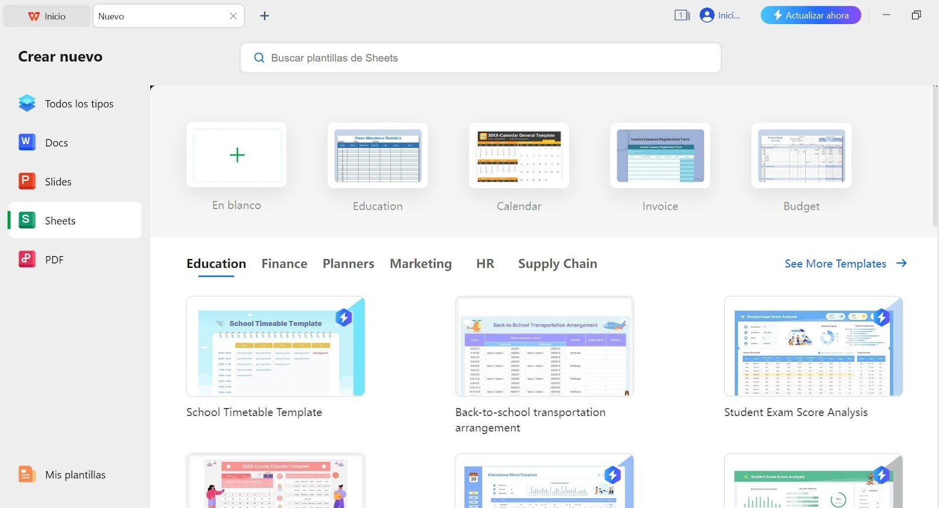The height and width of the screenshot is (508, 939).
Task: Click the Back-to-school transportation arrangement title
Action: pos(531,420)
